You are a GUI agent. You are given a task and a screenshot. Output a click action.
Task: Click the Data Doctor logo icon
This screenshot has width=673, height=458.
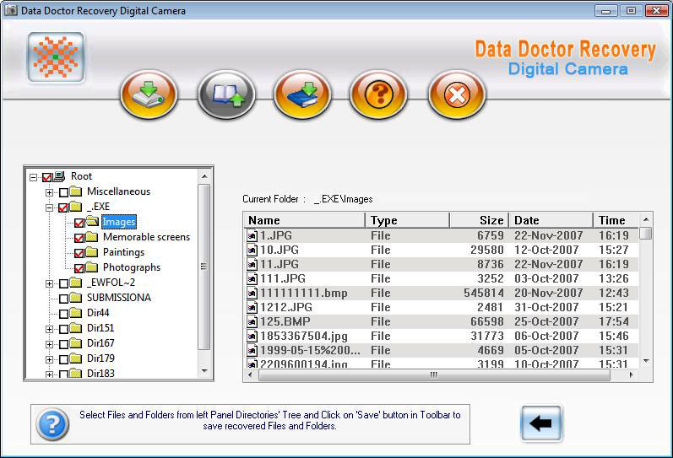[x=56, y=57]
